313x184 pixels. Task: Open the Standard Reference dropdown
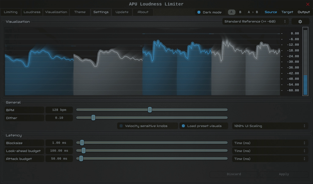(x=255, y=22)
